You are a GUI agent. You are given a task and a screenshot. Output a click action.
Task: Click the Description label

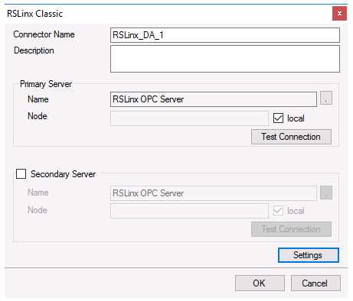[34, 50]
